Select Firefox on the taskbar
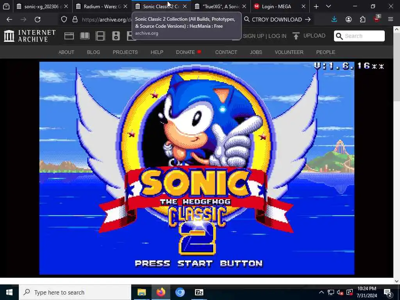The width and height of the screenshot is (400, 300). coord(161,292)
